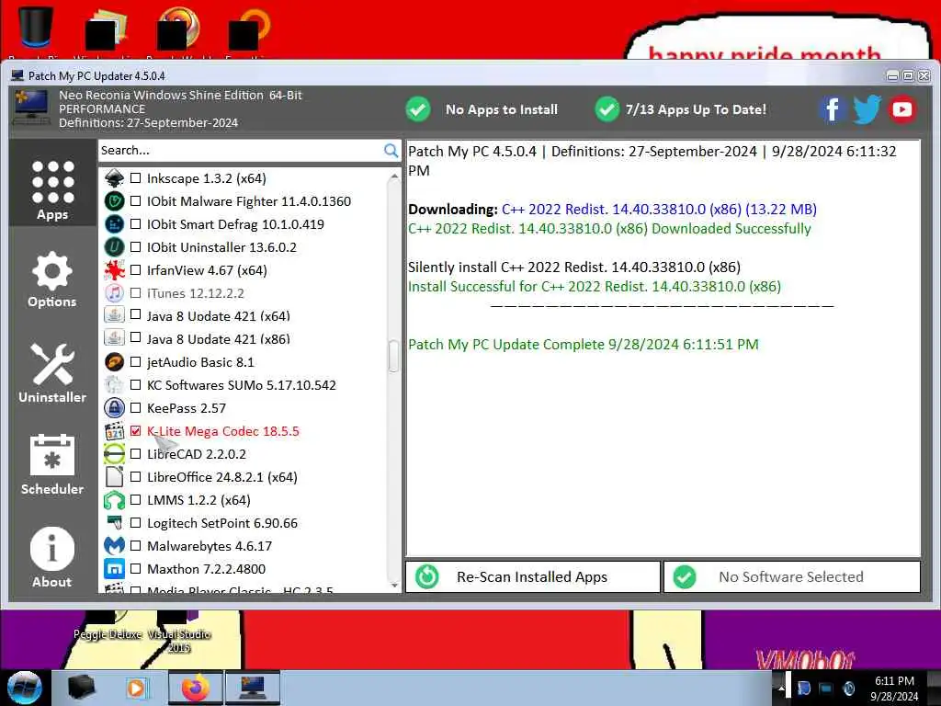
Task: Uncheck the K-Lite Mega Codec 18.5.5 checkbox
Action: [x=136, y=431]
